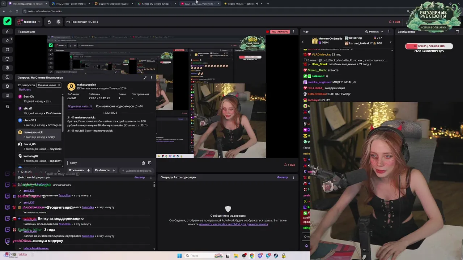Toggle the padlock layout lock icon

pos(49,22)
